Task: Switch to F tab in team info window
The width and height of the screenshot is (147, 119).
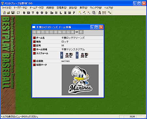Action: click(81, 32)
